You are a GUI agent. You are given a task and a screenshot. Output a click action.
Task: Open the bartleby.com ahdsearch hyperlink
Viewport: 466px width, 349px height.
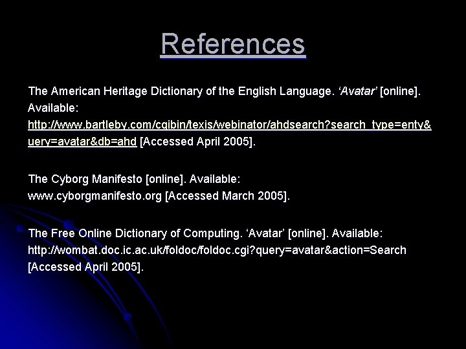[x=229, y=125]
